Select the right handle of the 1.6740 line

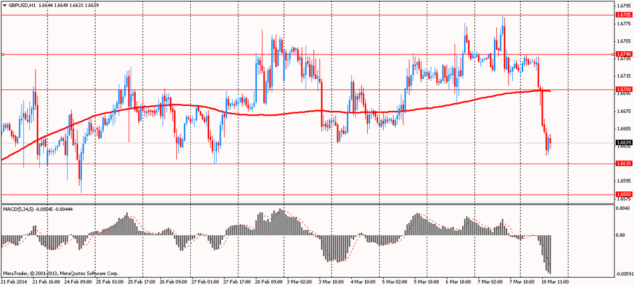(612, 55)
